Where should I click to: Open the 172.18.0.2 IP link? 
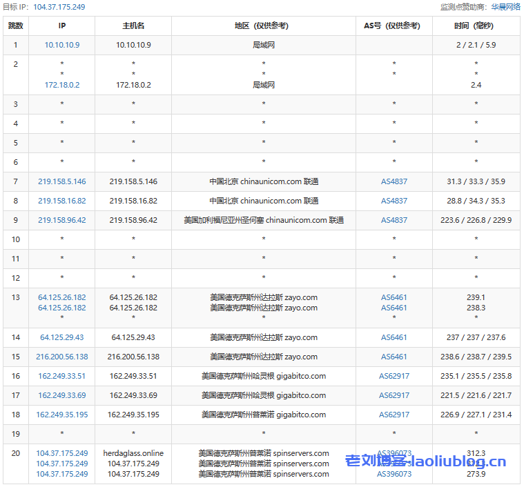pos(62,85)
